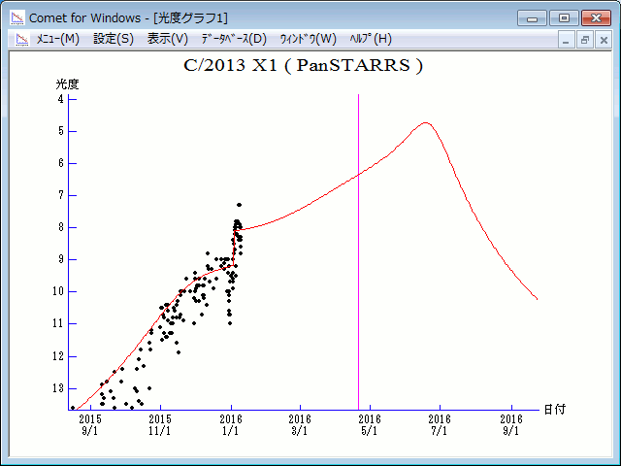This screenshot has height=466, width=621.
Task: Open the メニュー(M) menu
Action: tap(58, 39)
